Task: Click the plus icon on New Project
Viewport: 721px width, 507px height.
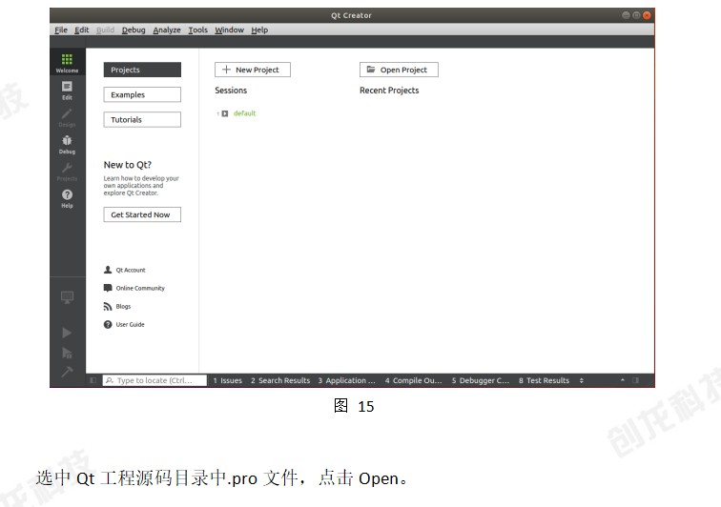Action: (226, 70)
